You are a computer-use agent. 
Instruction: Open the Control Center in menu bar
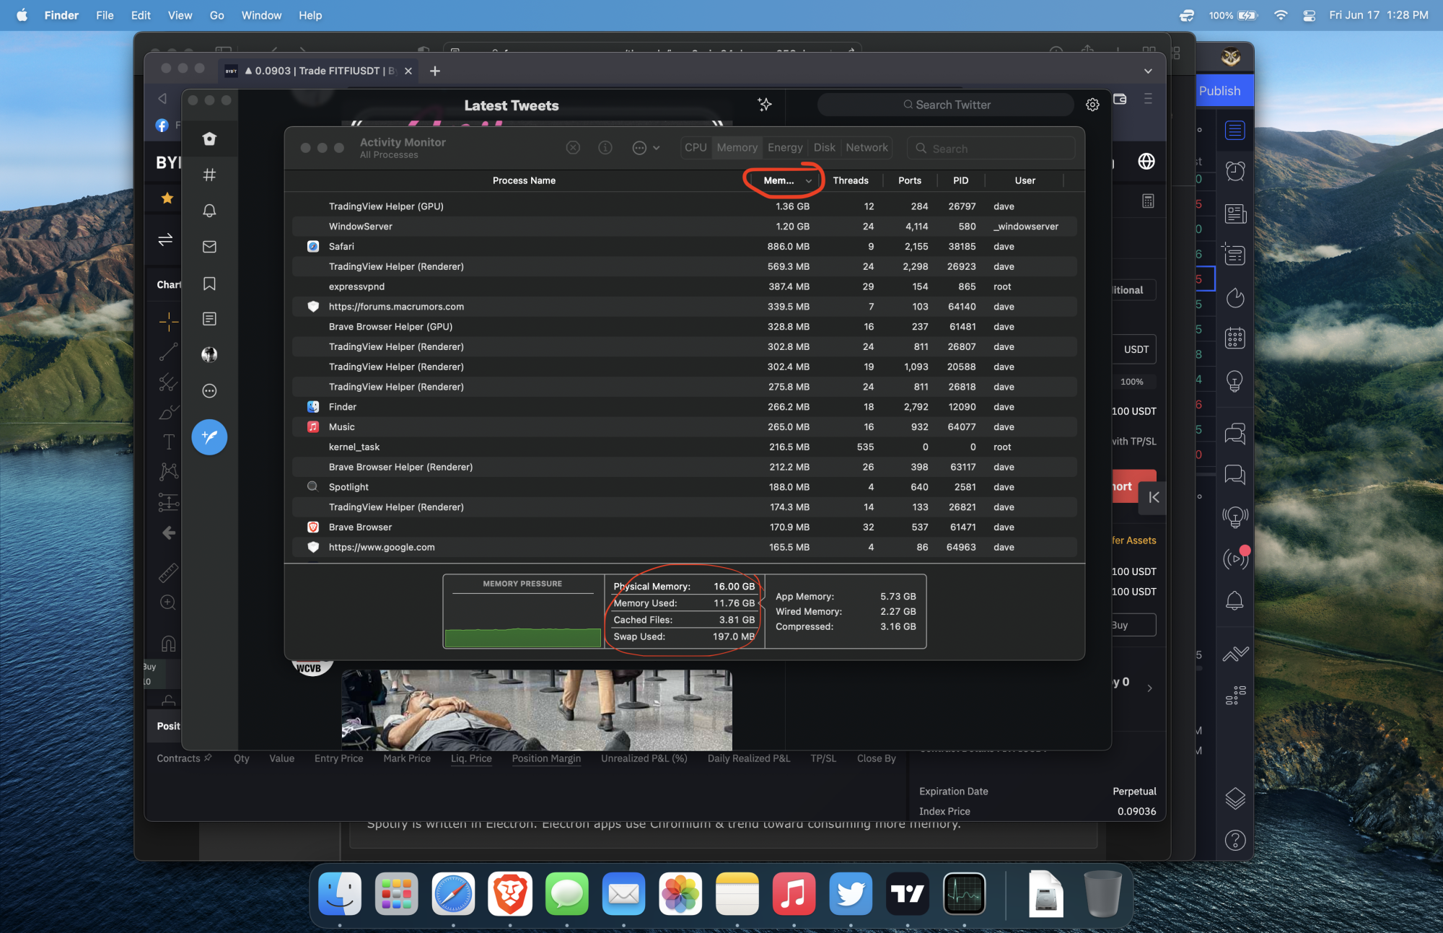[x=1309, y=15]
